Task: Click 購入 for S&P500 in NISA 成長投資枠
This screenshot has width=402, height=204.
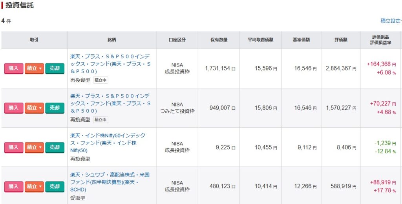Action: [x=14, y=69]
